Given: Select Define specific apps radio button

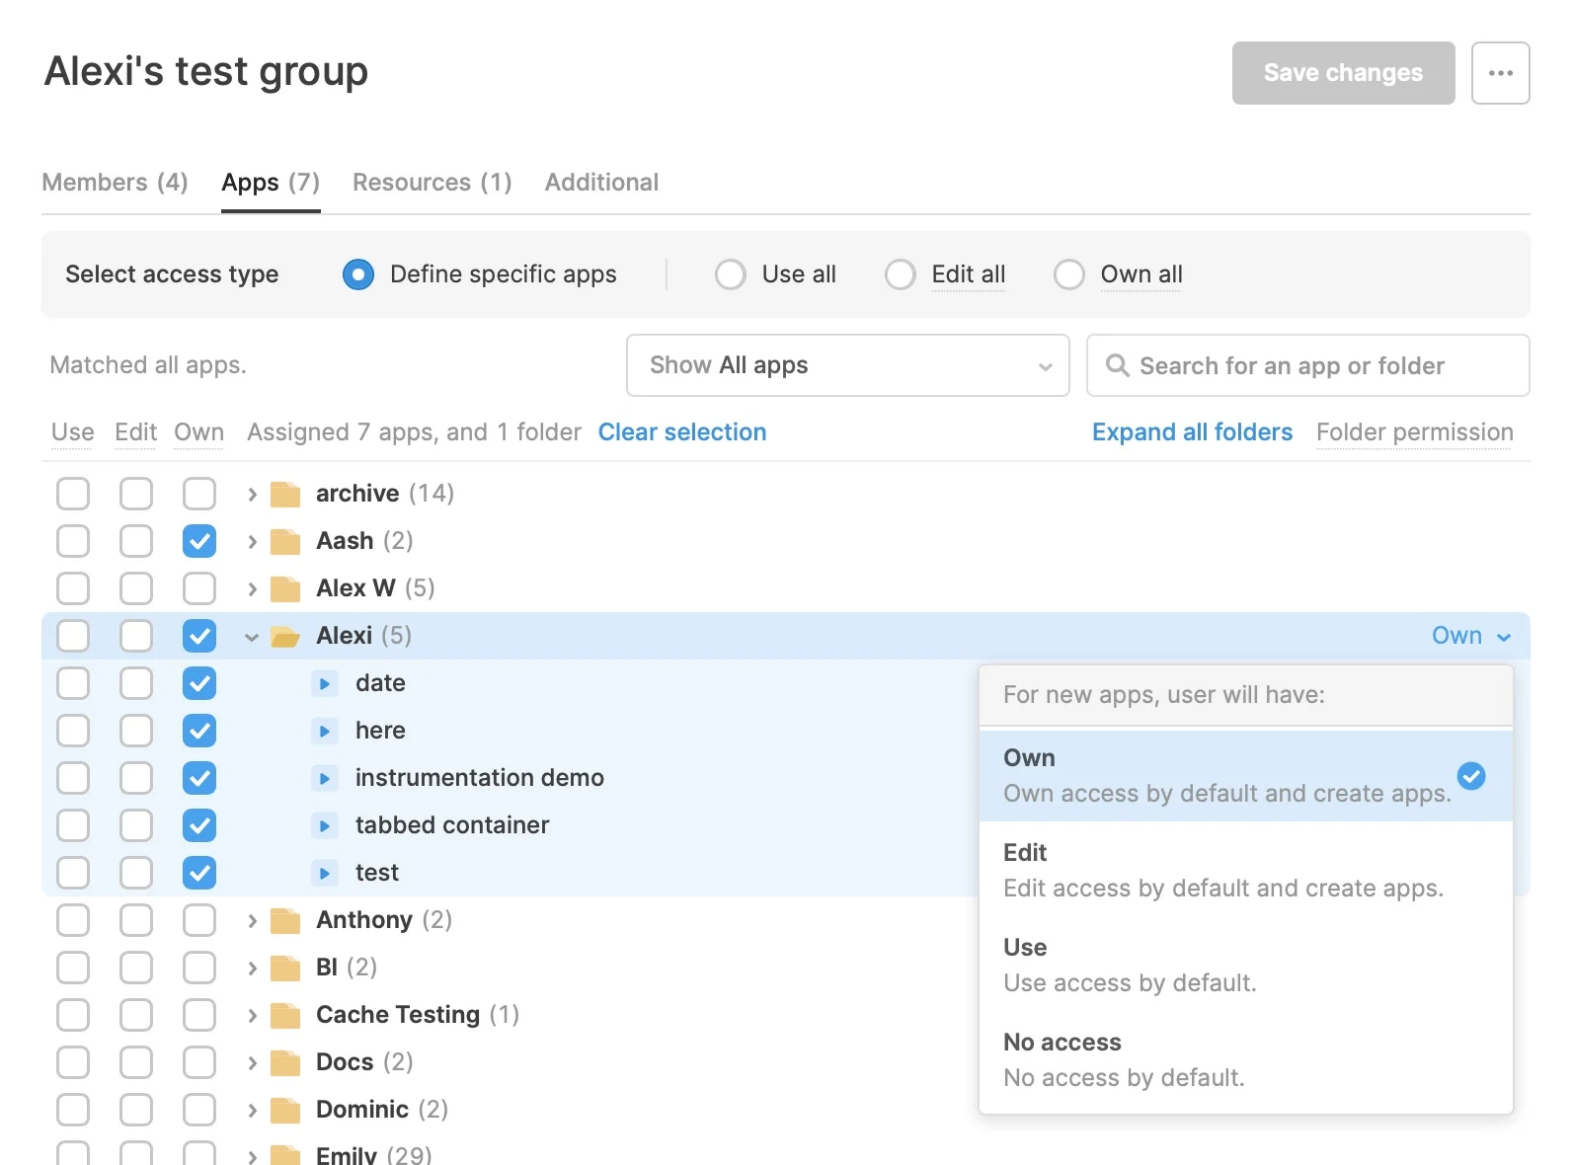Looking at the screenshot, I should tap(358, 274).
